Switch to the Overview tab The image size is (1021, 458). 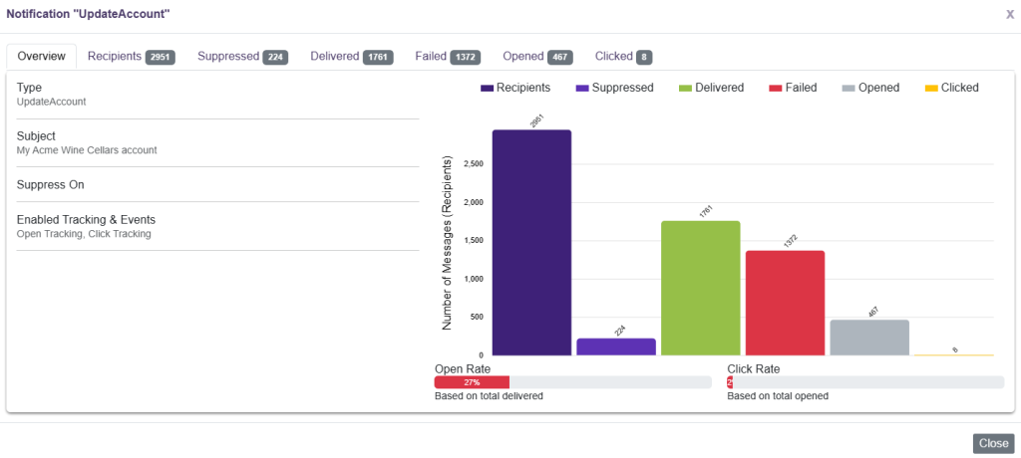(42, 57)
